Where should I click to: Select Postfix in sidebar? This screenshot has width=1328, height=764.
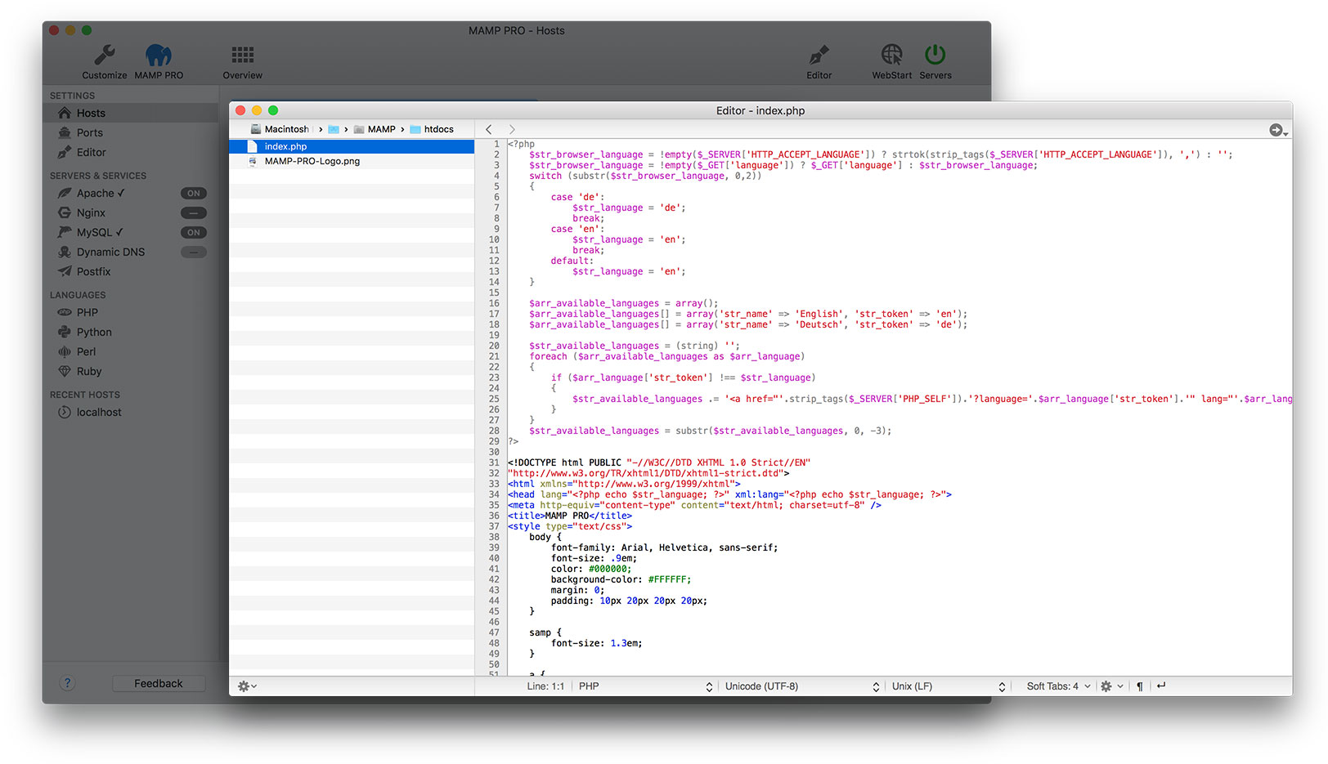[x=93, y=271]
